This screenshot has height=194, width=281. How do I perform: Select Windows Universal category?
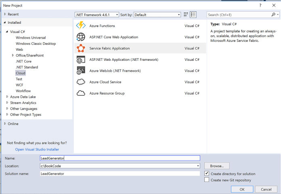pos(31,38)
